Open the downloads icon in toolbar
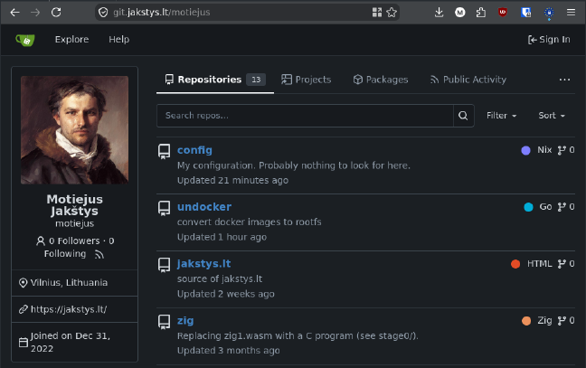Viewport: 586px width, 368px height. point(439,13)
